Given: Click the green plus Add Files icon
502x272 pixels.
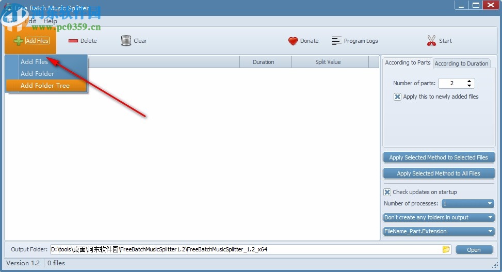Looking at the screenshot, I should (18, 41).
